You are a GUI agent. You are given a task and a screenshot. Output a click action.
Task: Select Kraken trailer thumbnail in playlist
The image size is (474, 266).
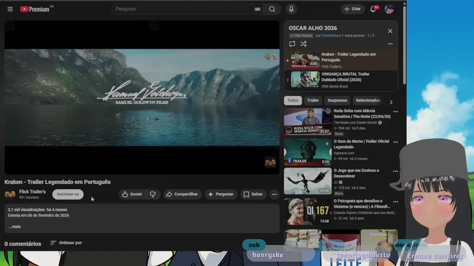point(305,59)
